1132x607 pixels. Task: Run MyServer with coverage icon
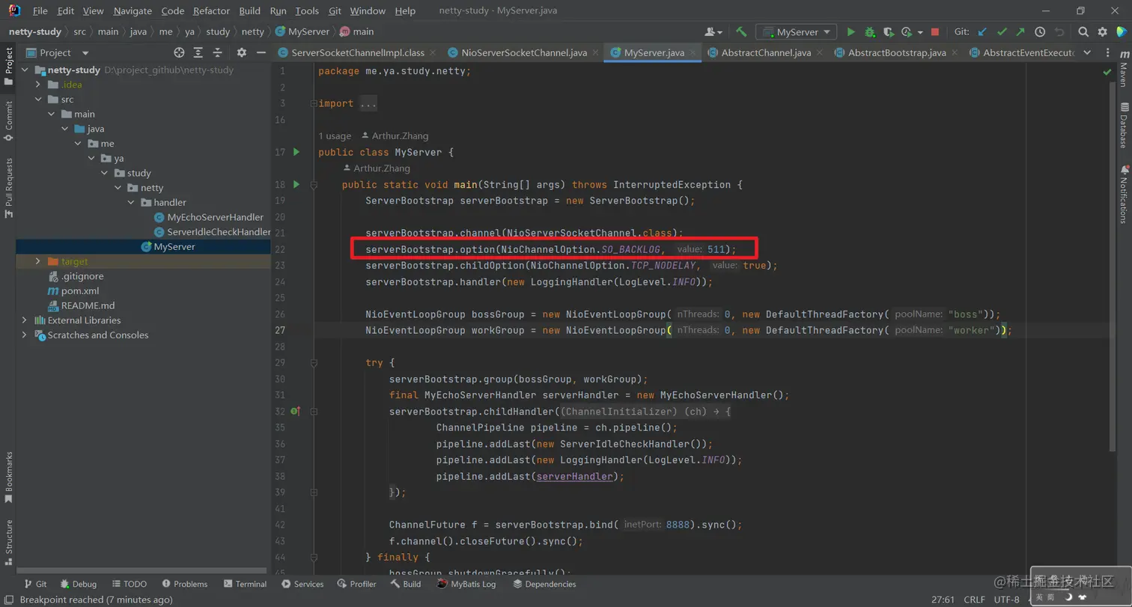888,32
